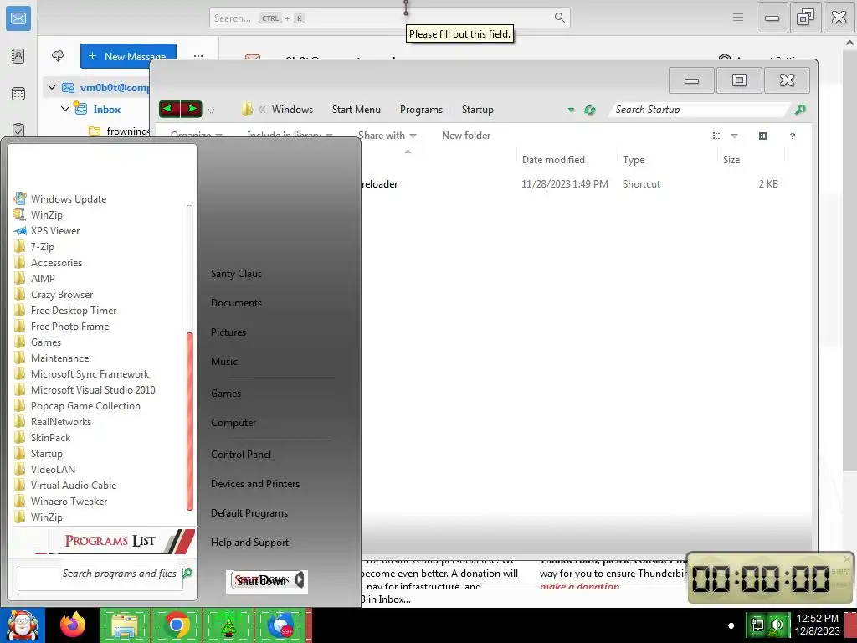The width and height of the screenshot is (857, 643).
Task: Click Startup breadcrumb in the address bar
Action: coord(478,110)
